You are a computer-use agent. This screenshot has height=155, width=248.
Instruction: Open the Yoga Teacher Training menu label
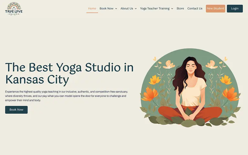coord(155,8)
